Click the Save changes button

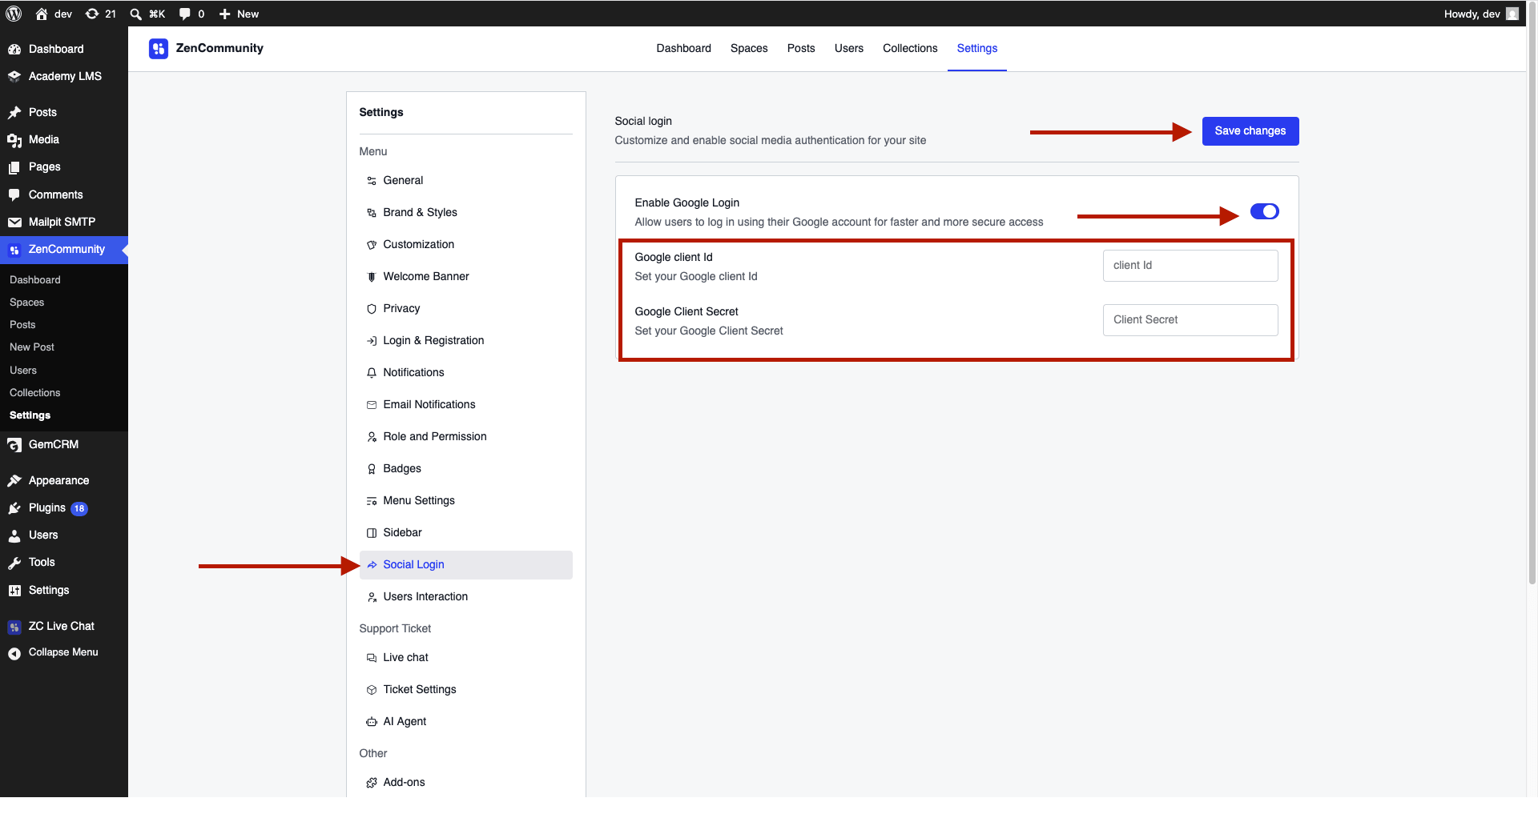[x=1250, y=131]
